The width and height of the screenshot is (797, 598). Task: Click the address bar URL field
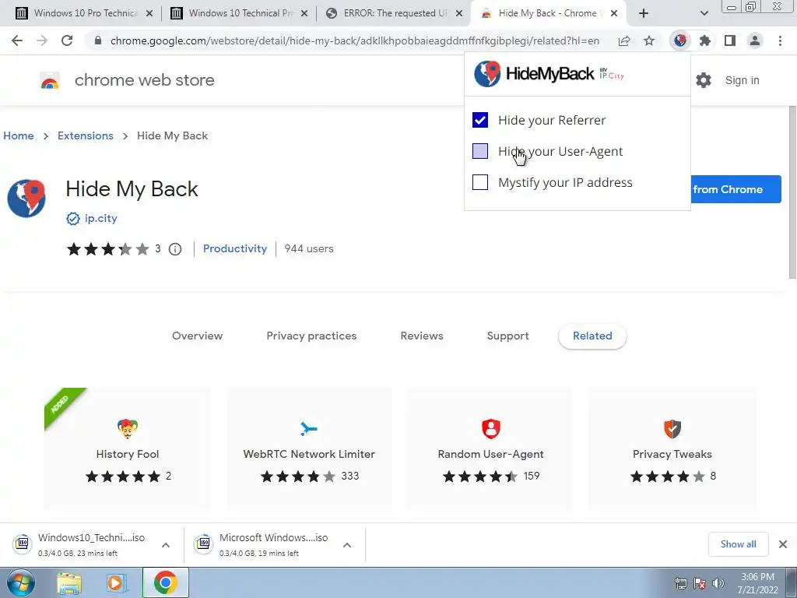pos(354,40)
